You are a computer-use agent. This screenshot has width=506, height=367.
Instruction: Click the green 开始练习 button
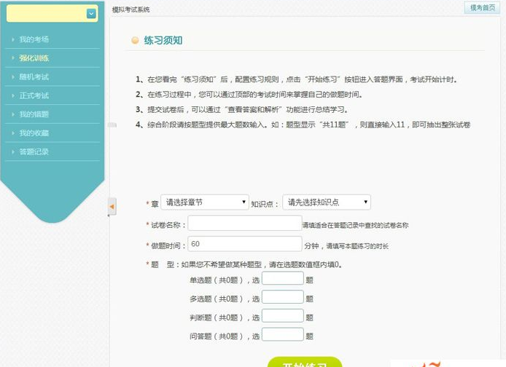tap(305, 363)
